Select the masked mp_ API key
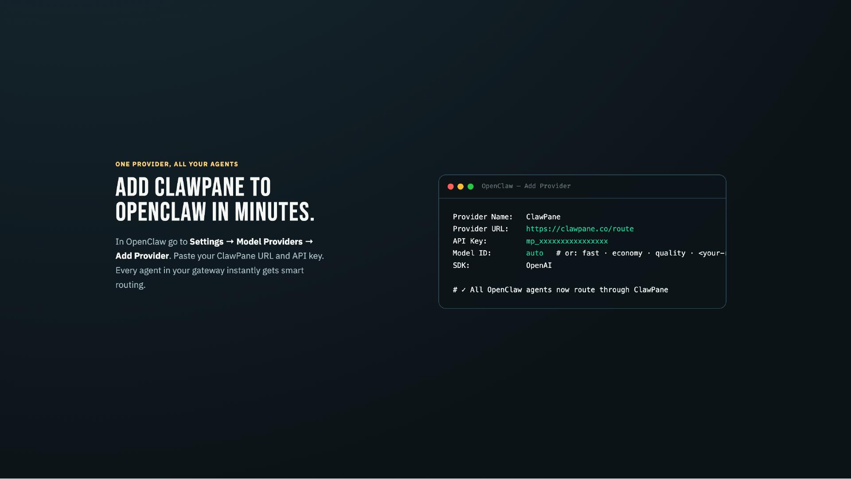The image size is (851, 479). pos(566,241)
